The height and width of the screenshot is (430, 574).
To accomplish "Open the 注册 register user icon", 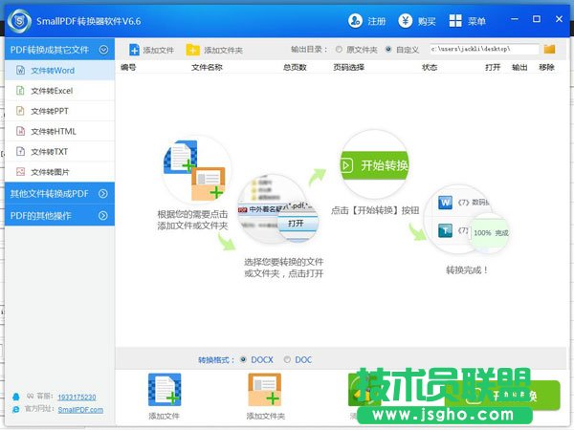I will [x=355, y=21].
